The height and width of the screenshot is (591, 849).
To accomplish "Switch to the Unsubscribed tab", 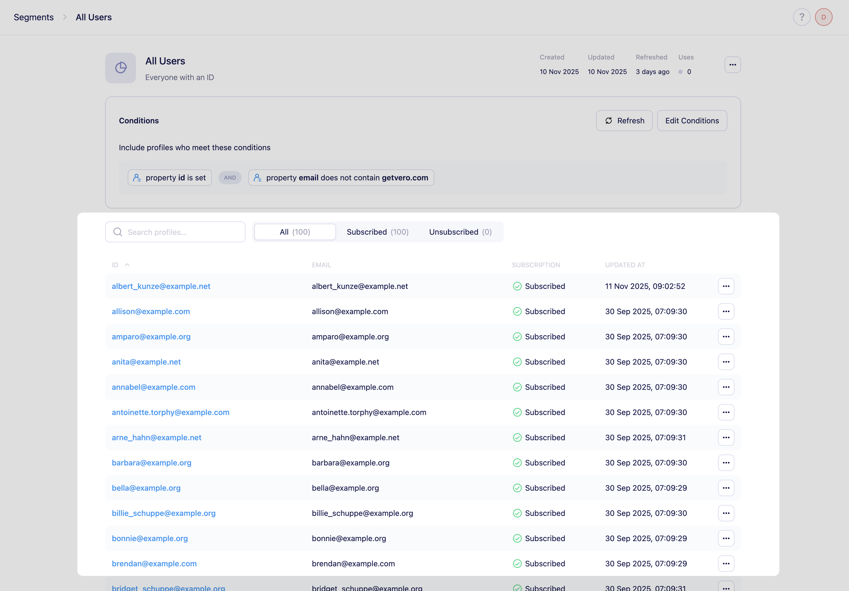I will coord(460,232).
